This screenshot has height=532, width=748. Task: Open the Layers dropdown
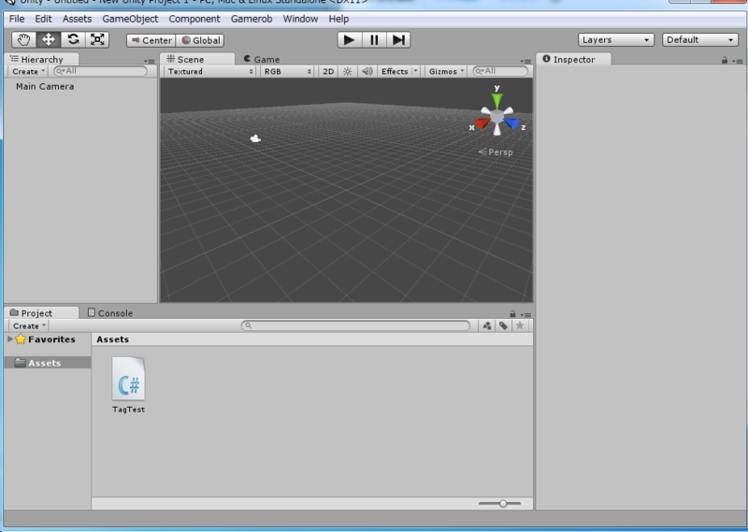click(x=616, y=39)
